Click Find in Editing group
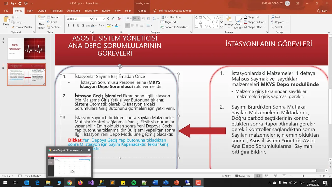The image size is (332, 187). click(276, 17)
